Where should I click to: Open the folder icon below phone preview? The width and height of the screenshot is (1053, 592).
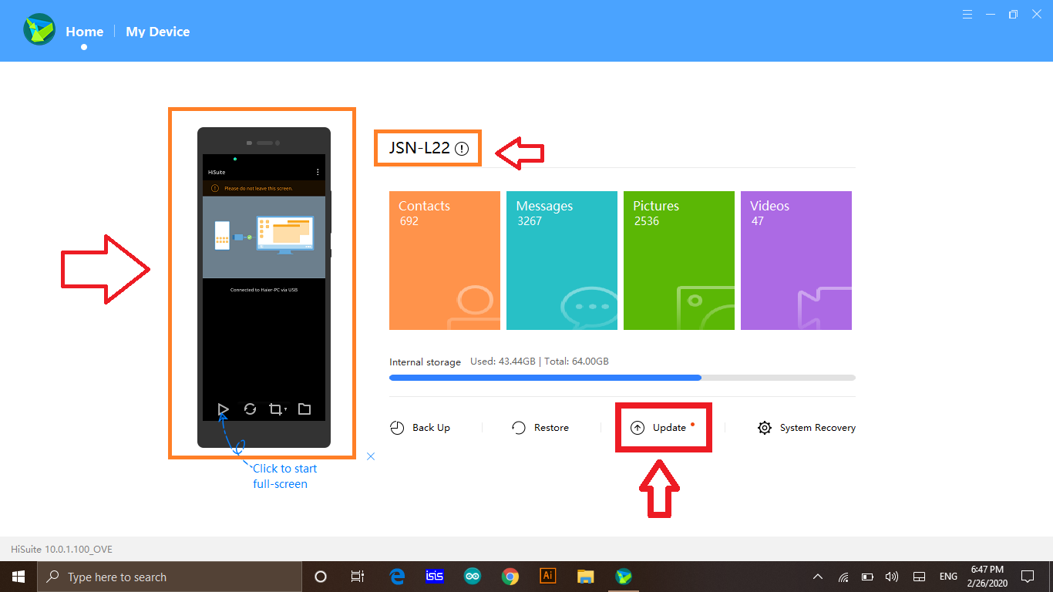(x=304, y=409)
